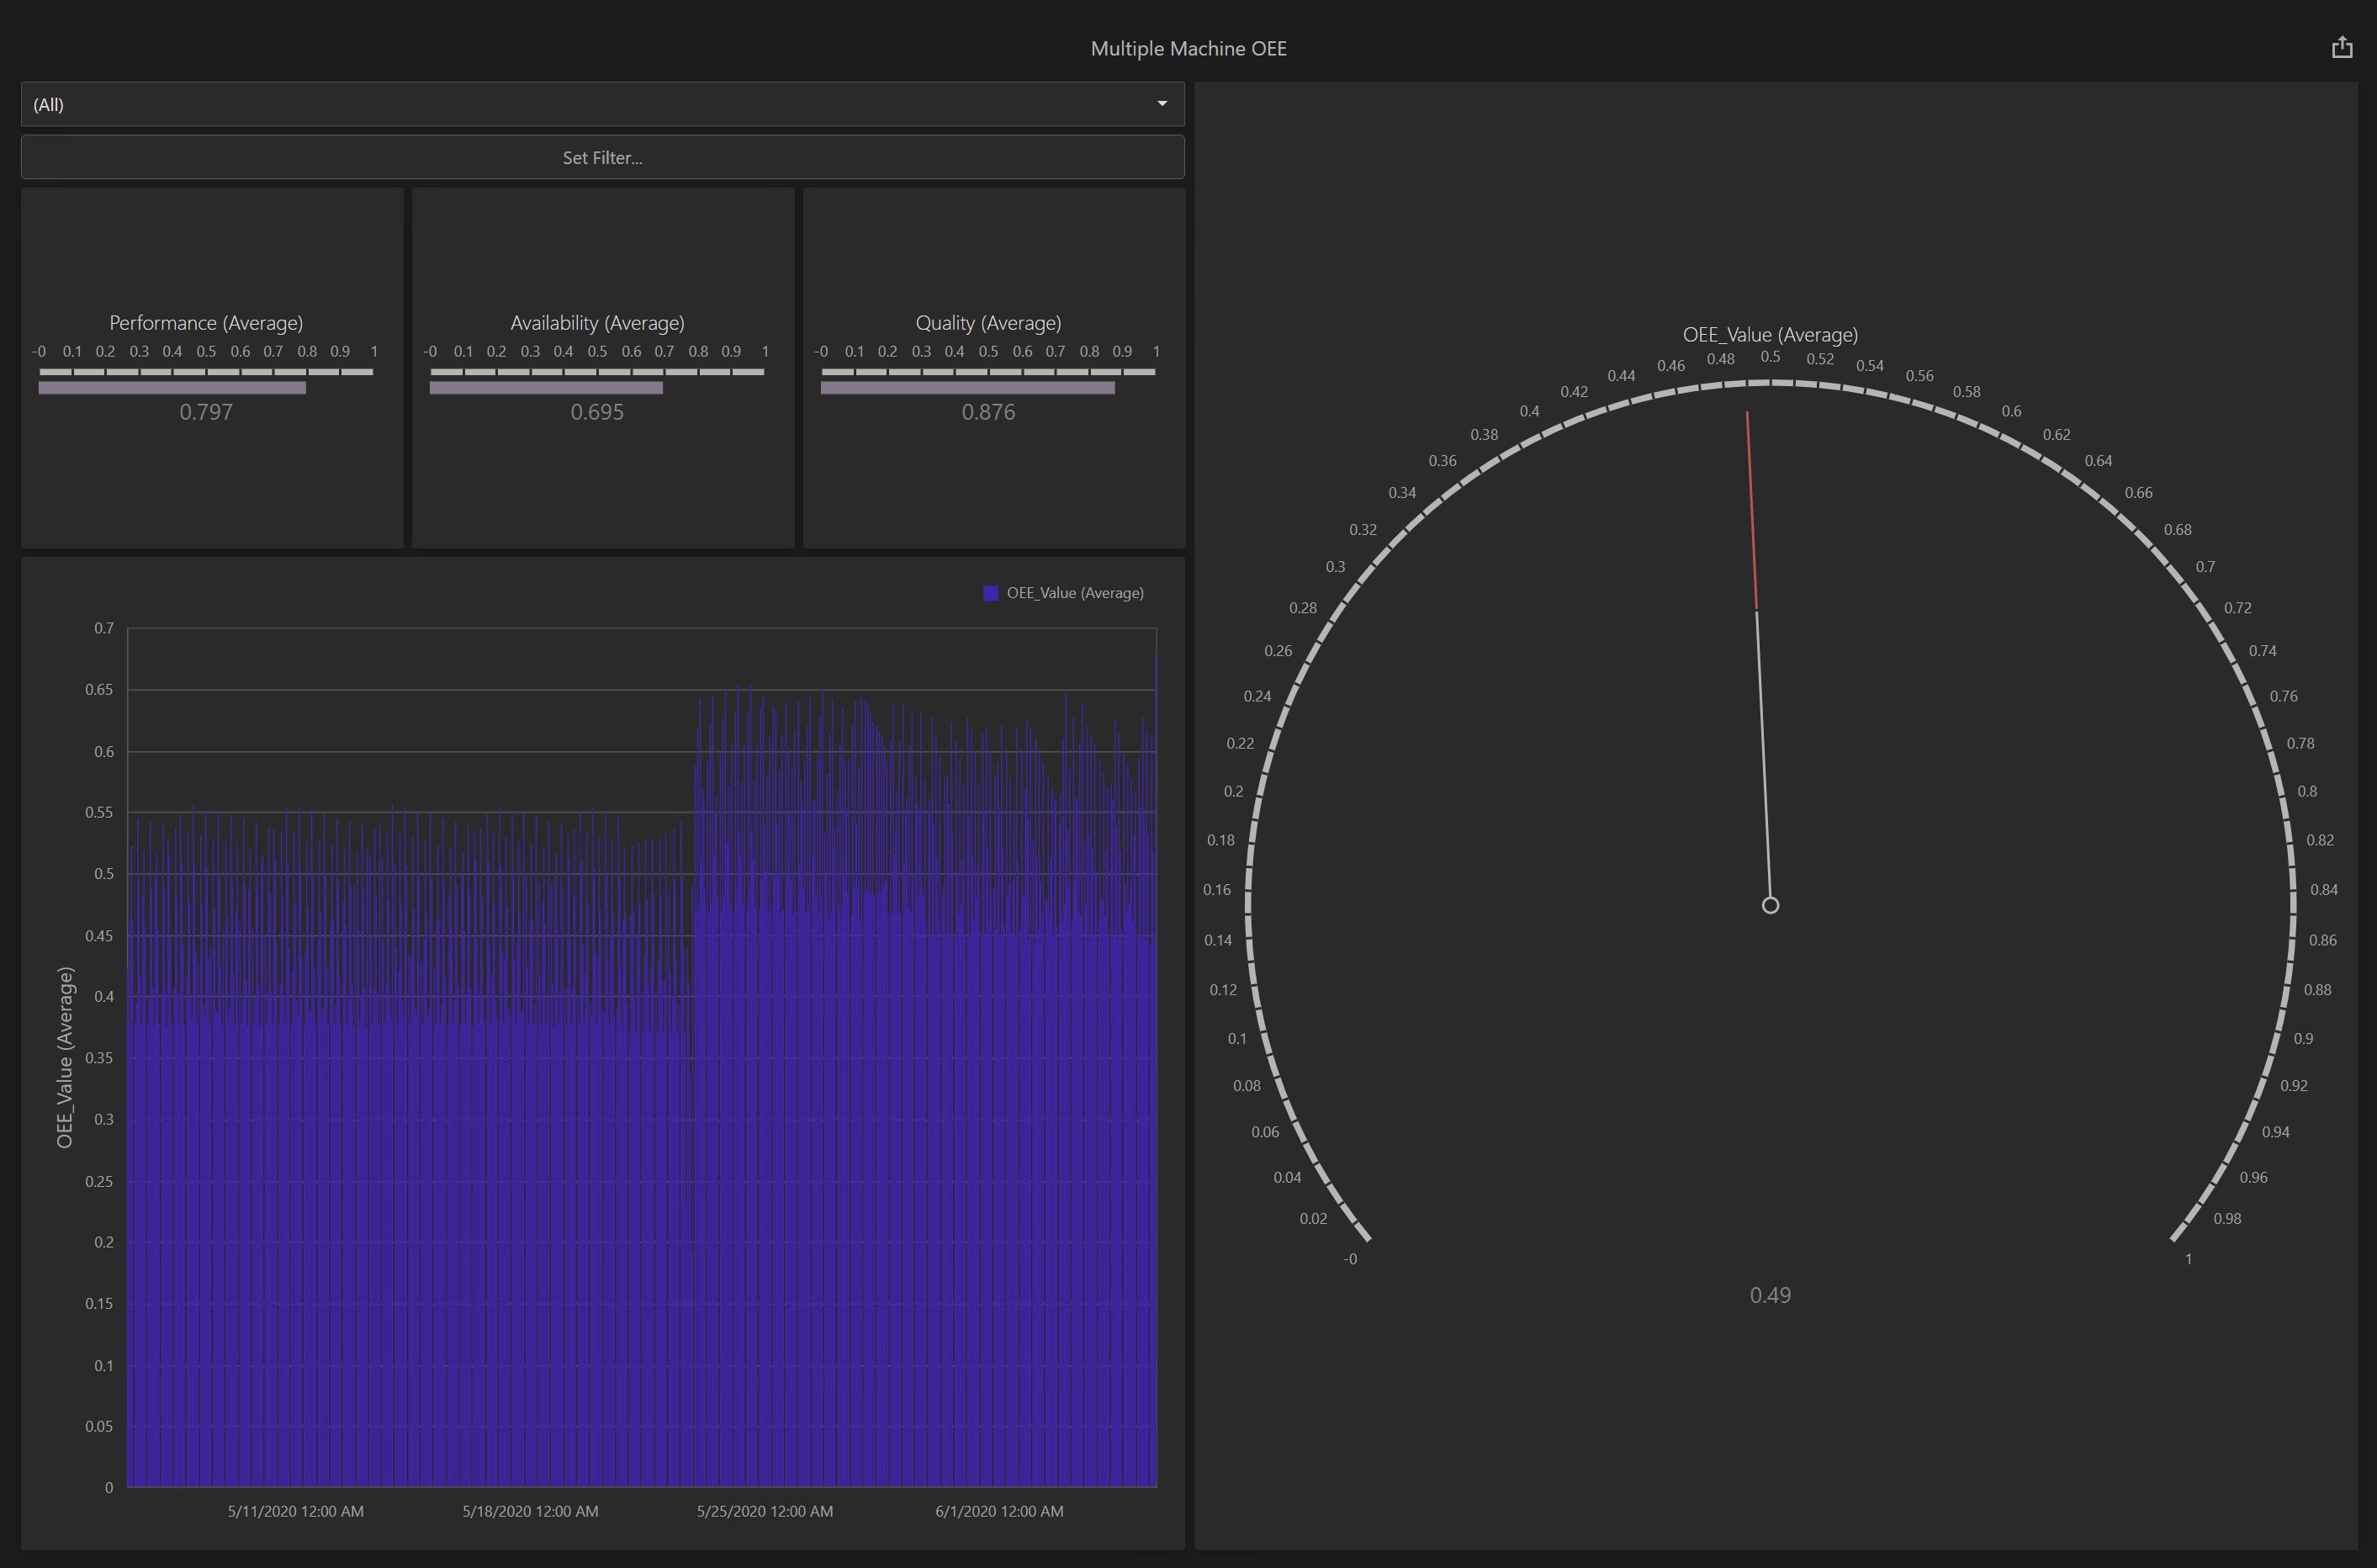The height and width of the screenshot is (1568, 2377).
Task: Click the Set Filter... button
Action: tap(602, 157)
